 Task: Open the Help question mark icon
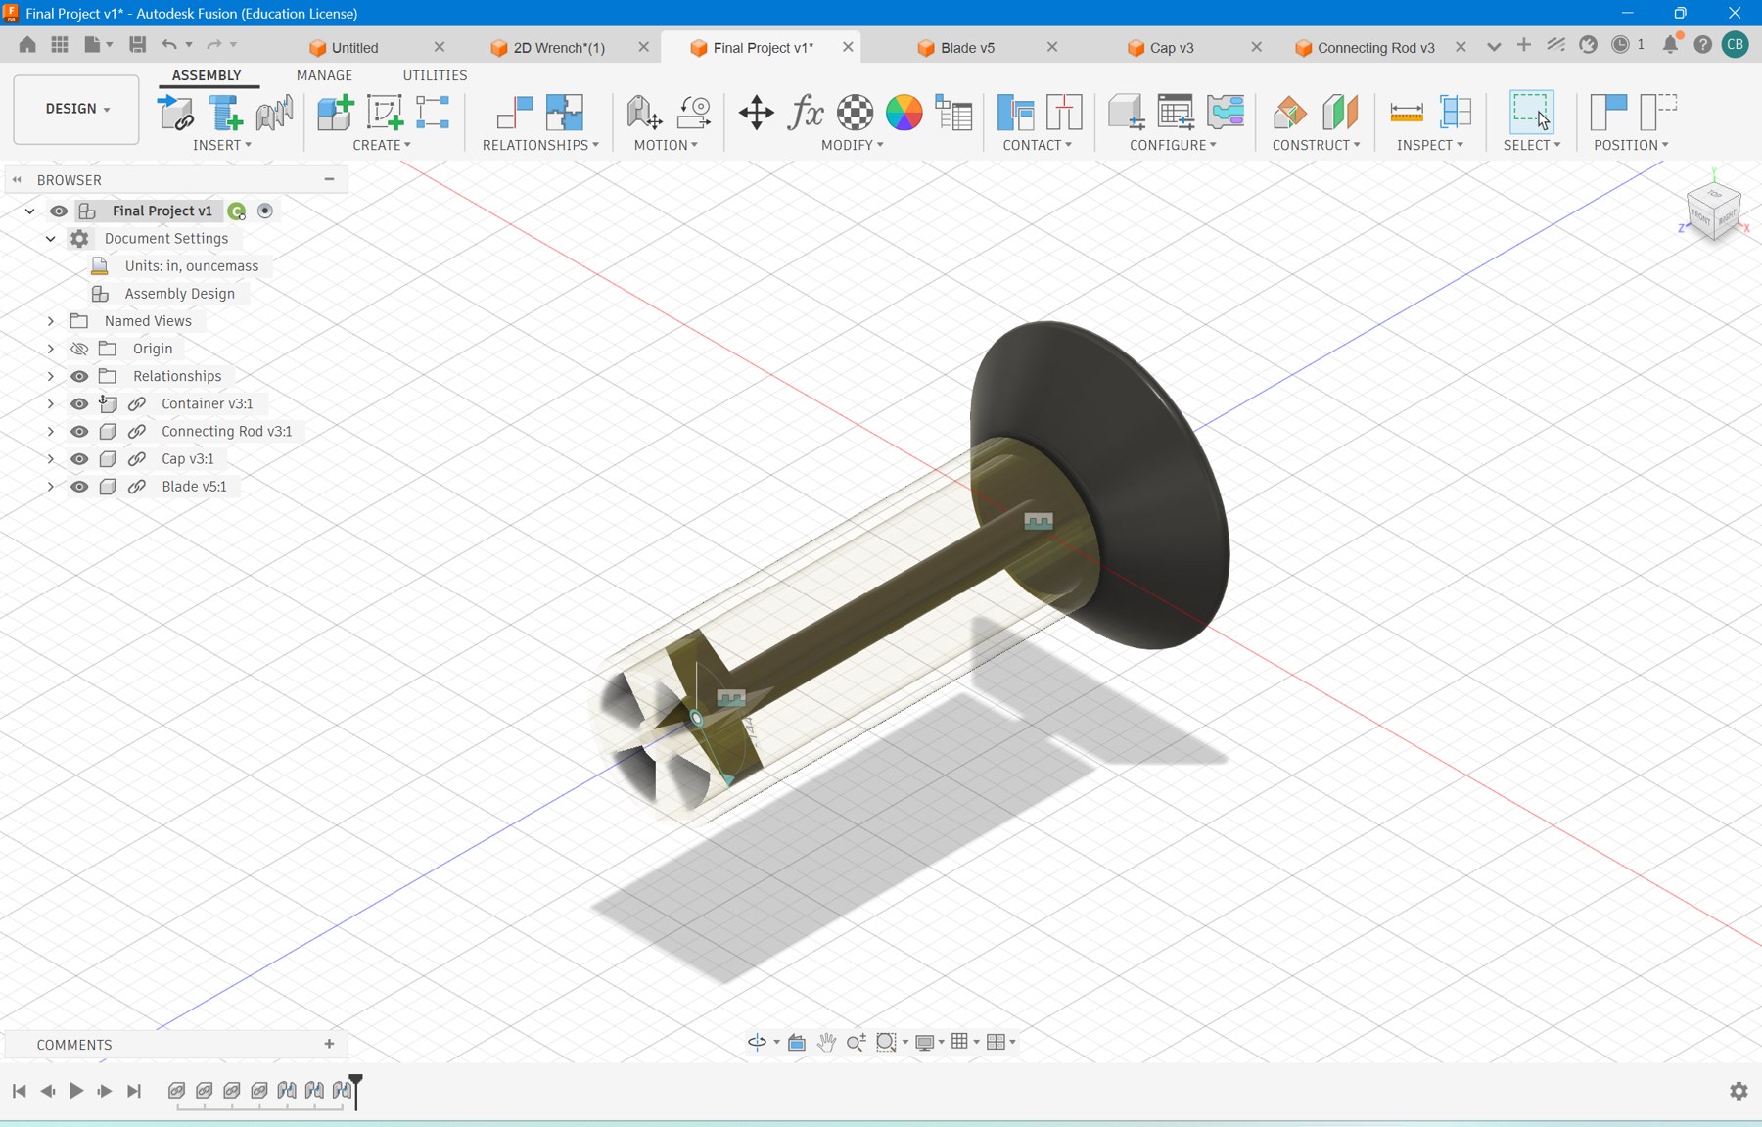(1703, 44)
